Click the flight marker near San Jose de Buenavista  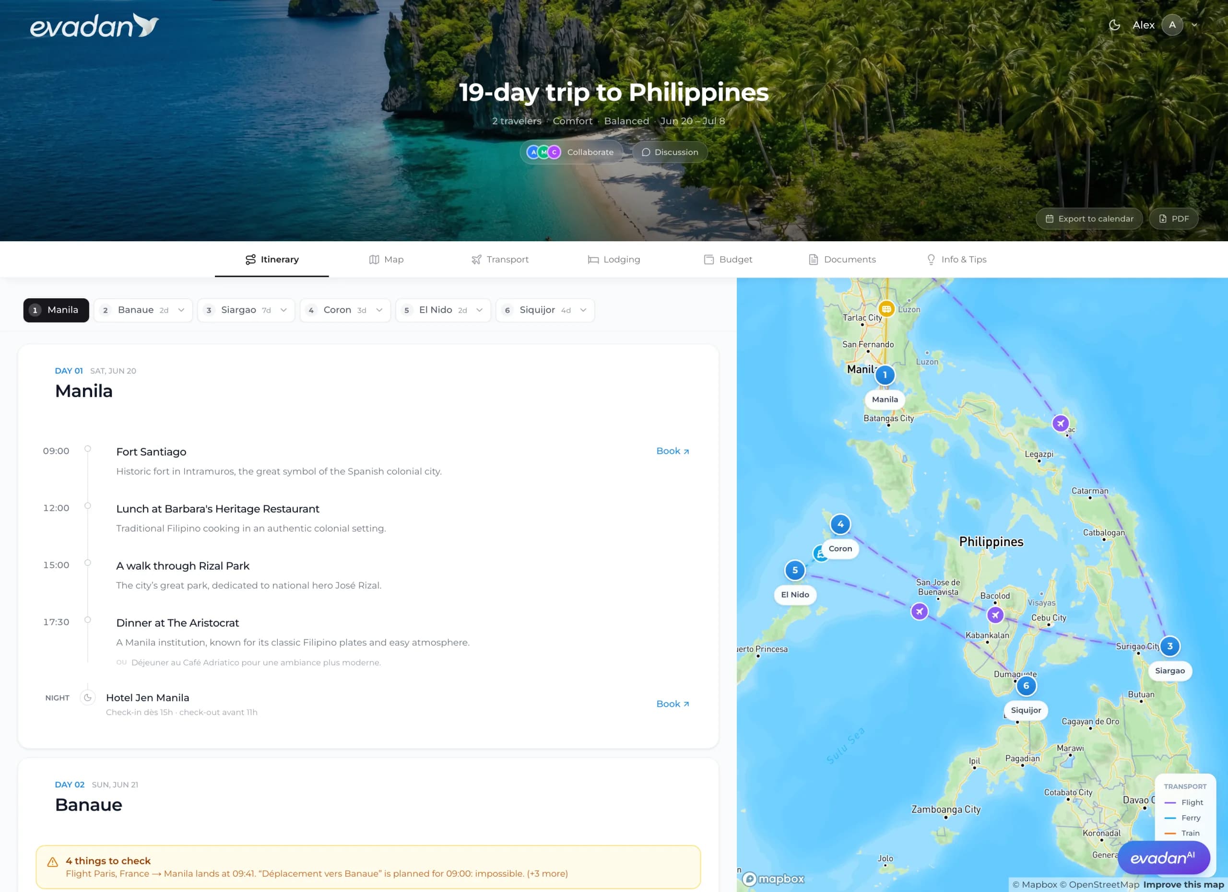click(920, 611)
